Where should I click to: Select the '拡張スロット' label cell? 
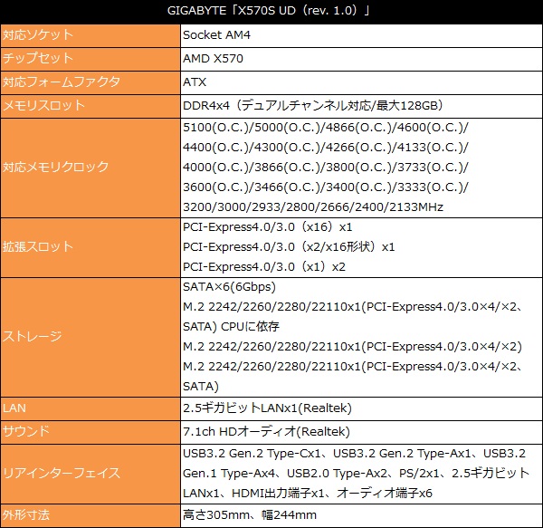pyautogui.click(x=90, y=247)
